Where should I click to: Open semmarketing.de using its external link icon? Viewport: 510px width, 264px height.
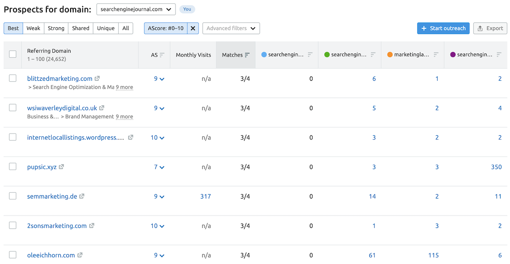[81, 196]
